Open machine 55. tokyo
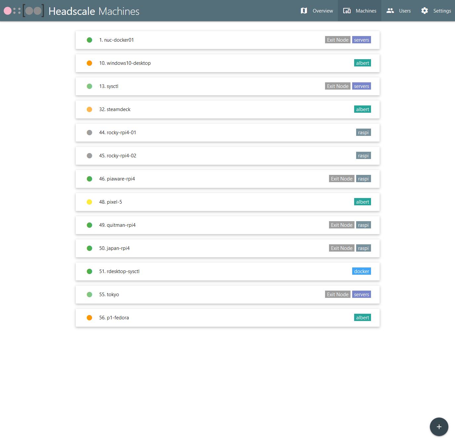 pyautogui.click(x=227, y=295)
